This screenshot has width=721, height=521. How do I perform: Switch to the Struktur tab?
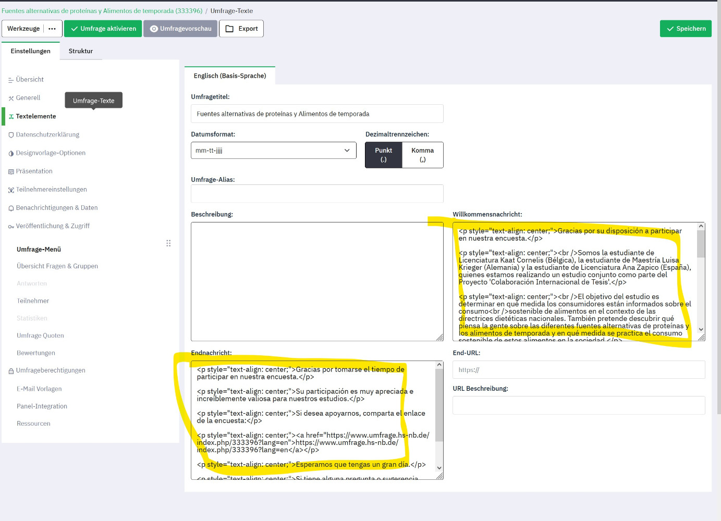[81, 51]
